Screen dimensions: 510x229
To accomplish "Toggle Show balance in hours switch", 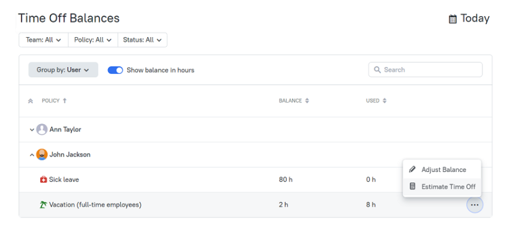I will [x=115, y=70].
